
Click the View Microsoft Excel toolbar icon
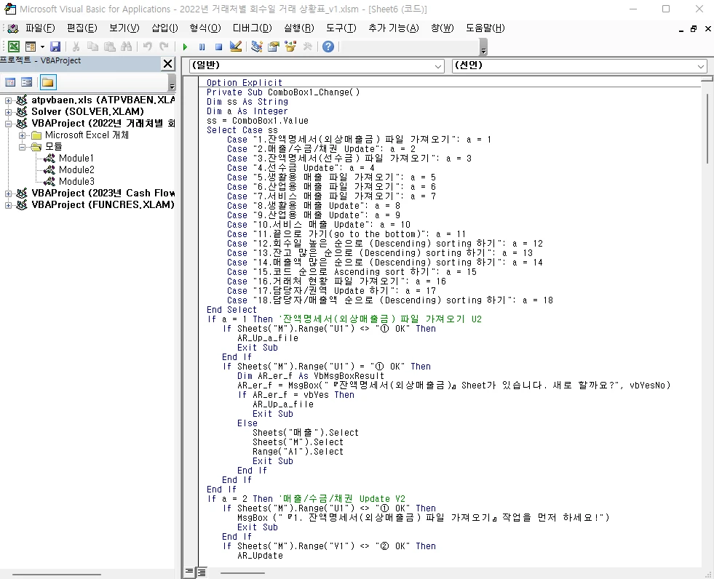[x=15, y=47]
